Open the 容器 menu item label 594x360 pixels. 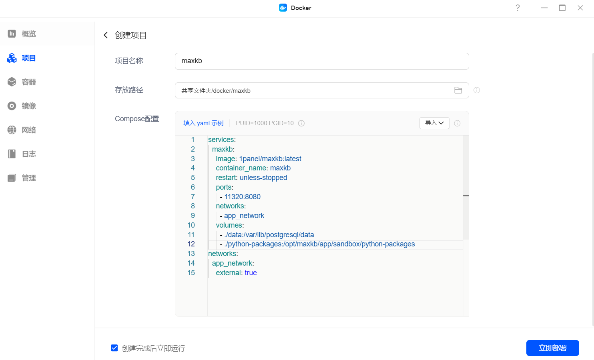29,82
